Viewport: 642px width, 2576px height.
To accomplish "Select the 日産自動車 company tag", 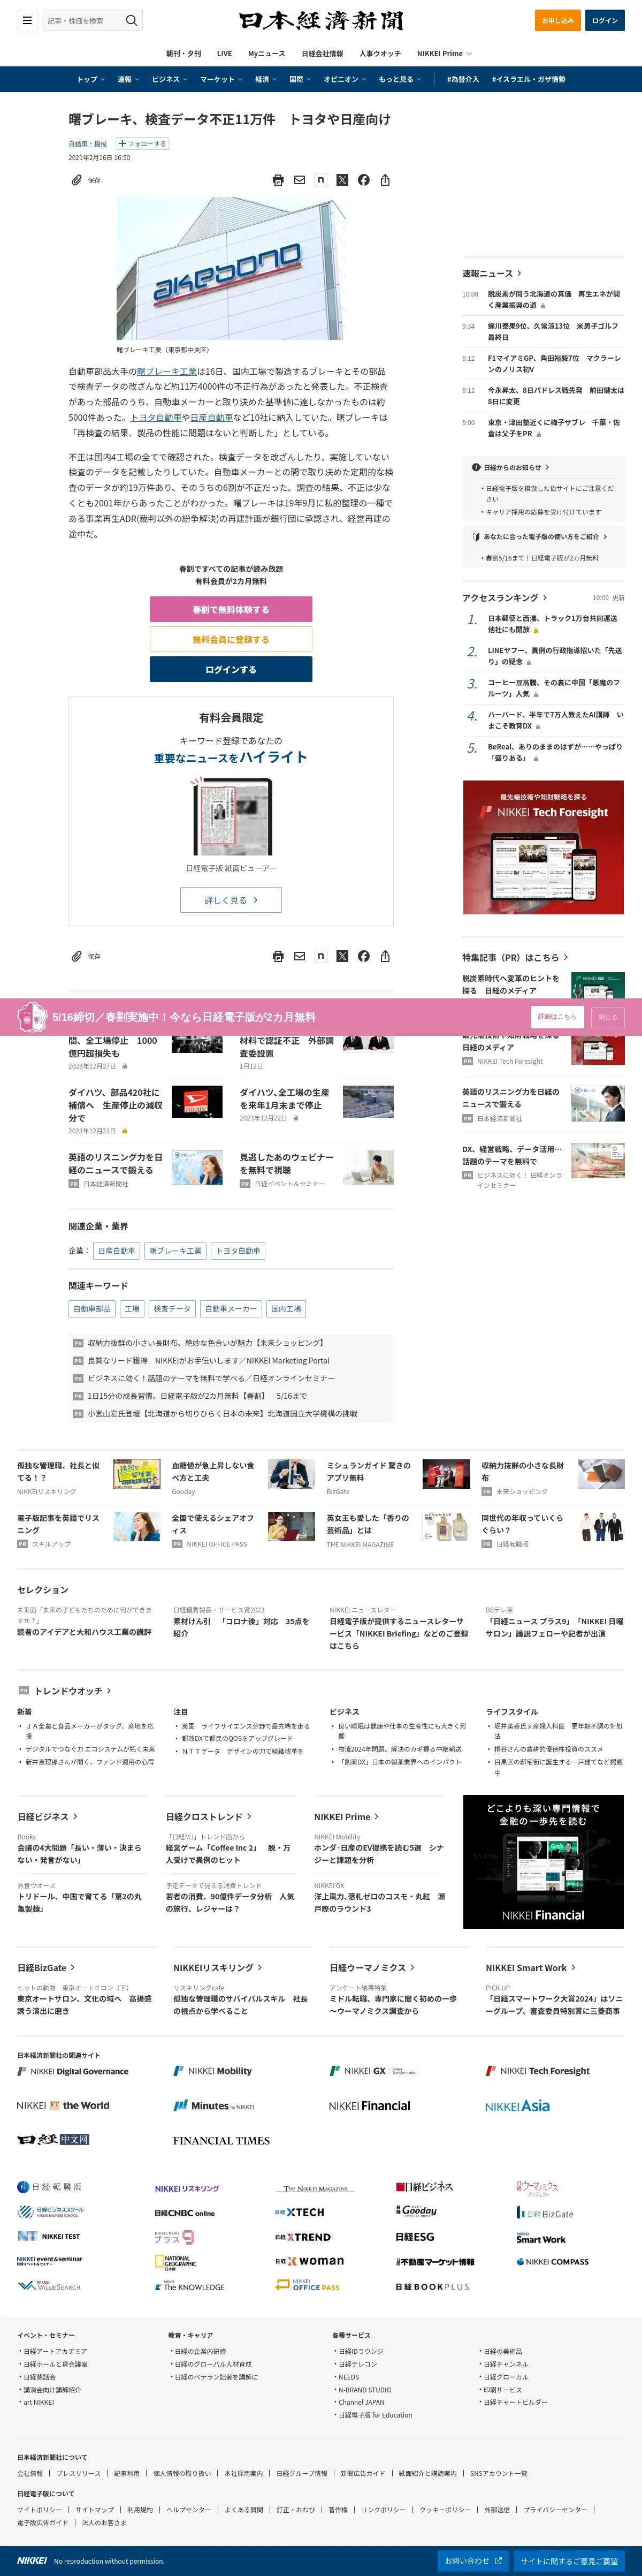I will tap(116, 1251).
